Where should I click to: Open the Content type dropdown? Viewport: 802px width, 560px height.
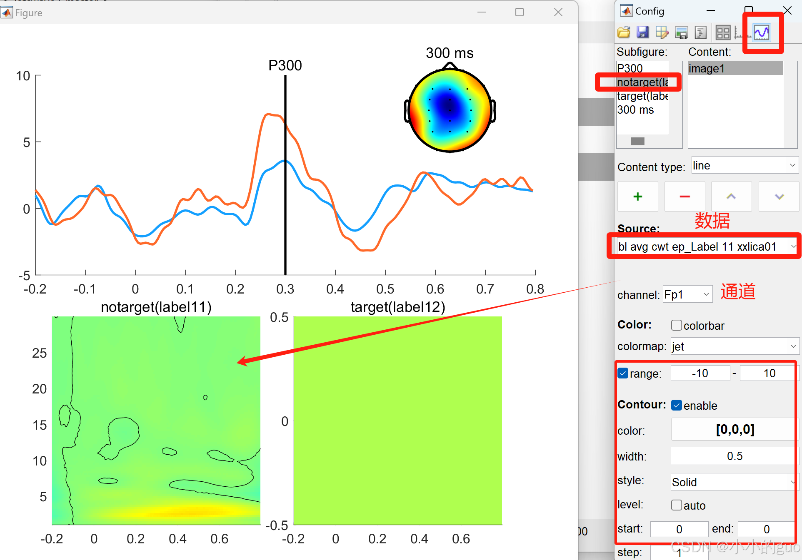[x=745, y=165]
